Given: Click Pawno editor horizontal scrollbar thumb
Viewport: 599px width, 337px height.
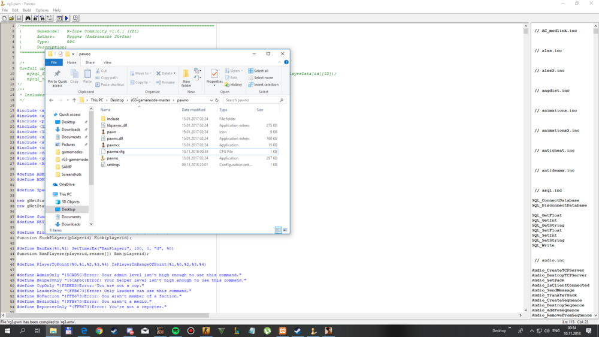Looking at the screenshot, I should [x=107, y=315].
